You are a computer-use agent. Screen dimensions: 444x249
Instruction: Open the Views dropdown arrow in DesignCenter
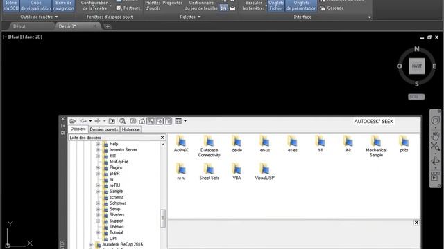pyautogui.click(x=185, y=121)
